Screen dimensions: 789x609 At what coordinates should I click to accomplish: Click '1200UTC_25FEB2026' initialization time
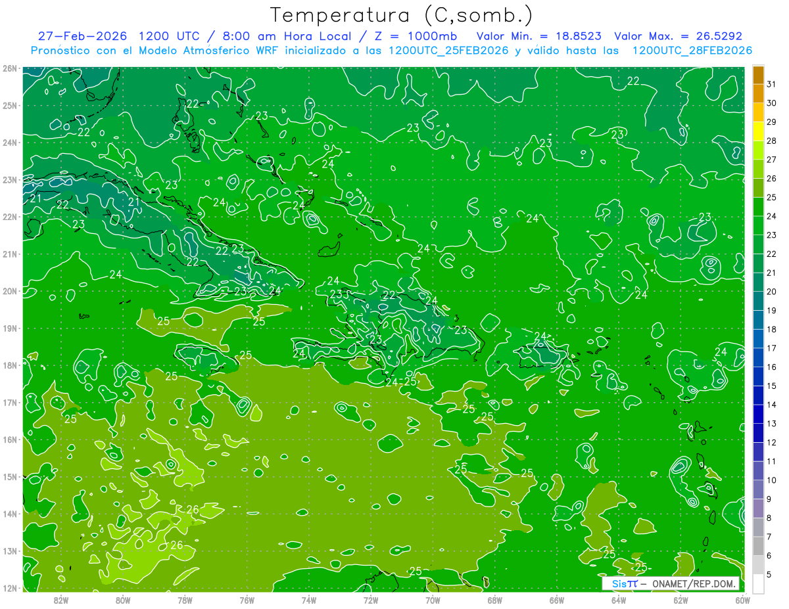pos(448,51)
